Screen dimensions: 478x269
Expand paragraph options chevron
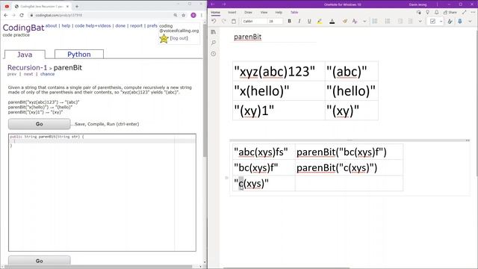(x=420, y=22)
